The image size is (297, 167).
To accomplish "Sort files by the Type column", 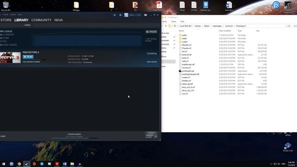I will [x=239, y=31].
